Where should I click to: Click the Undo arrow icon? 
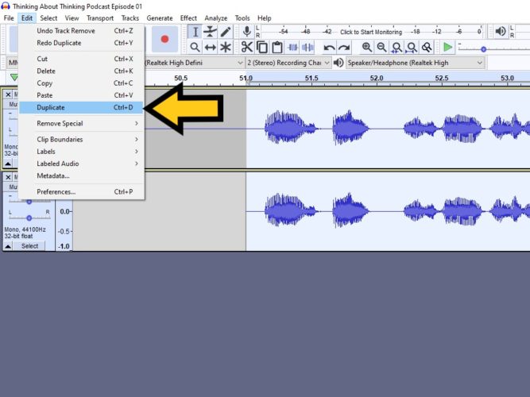click(329, 48)
